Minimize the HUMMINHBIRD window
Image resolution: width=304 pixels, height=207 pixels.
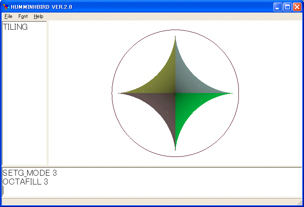pyautogui.click(x=278, y=7)
